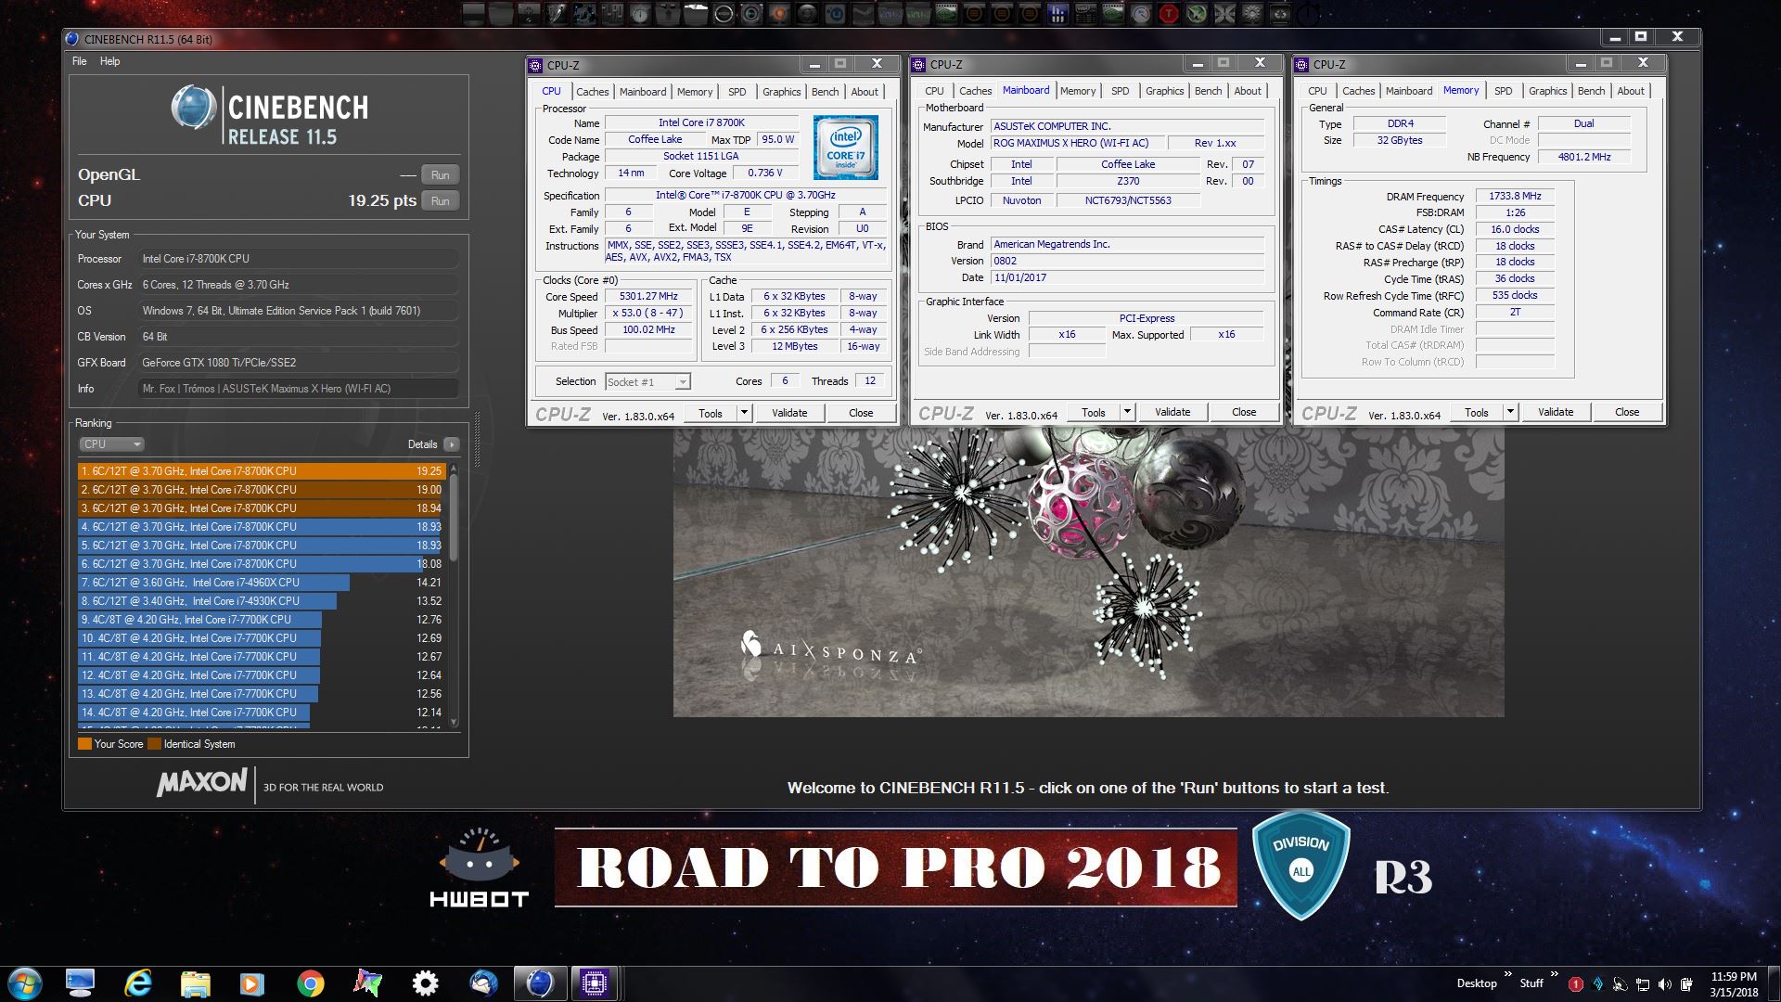
Task: Launch Thunderbird mail from the taskbar
Action: tap(482, 983)
